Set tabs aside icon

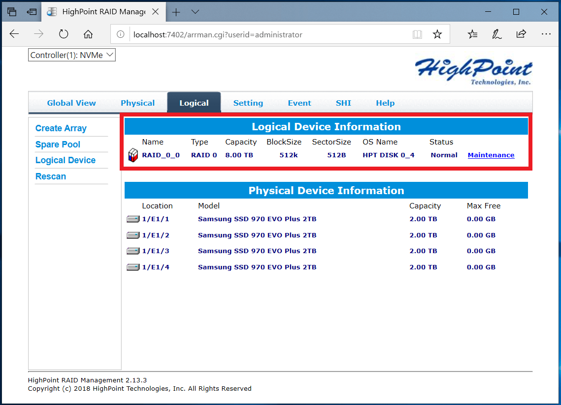32,12
